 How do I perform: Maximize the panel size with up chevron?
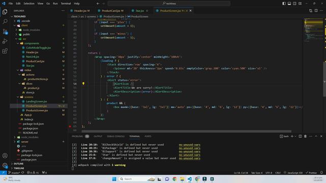316,136
